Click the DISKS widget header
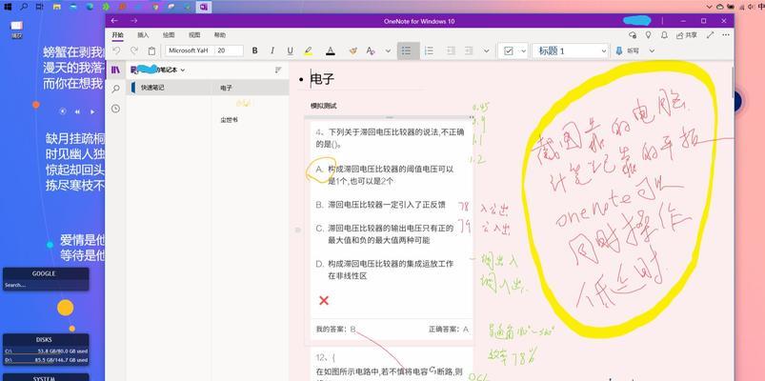Viewport: 765px width, 381px height. pyautogui.click(x=46, y=339)
